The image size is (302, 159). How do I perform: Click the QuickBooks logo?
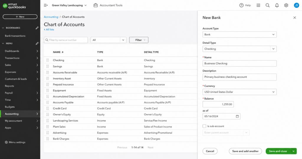click(x=14, y=6)
